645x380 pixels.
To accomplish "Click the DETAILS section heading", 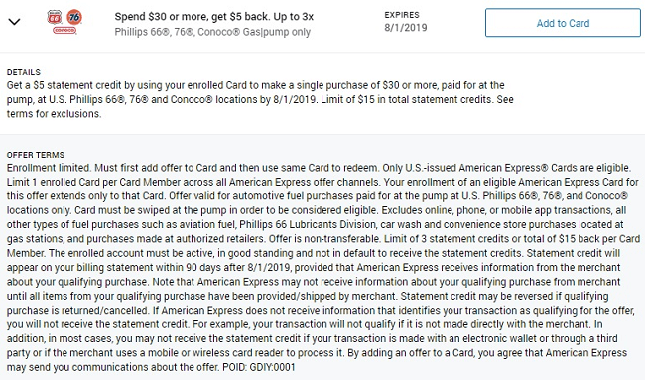I will pos(24,72).
